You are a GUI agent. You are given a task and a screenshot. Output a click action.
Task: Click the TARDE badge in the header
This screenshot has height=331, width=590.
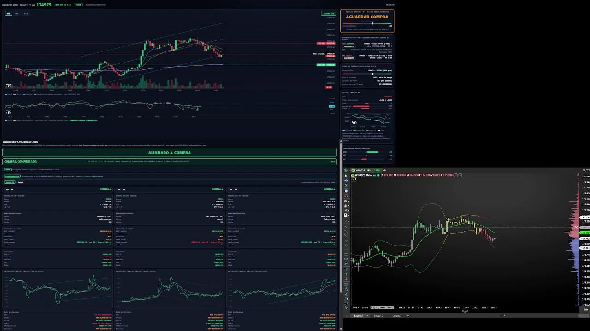click(x=78, y=4)
